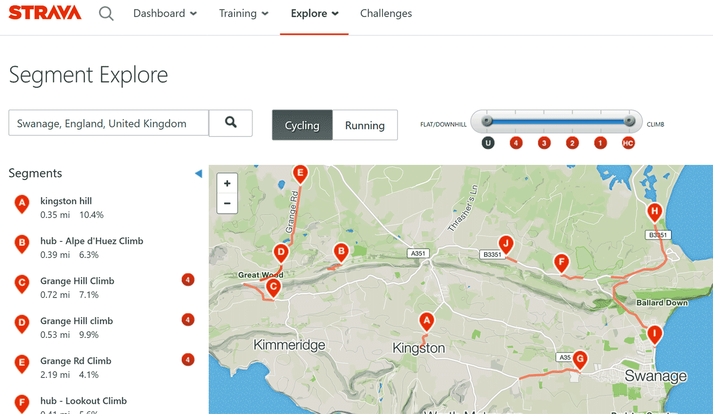Click list marker B for Alpe d'Huez

pos(22,244)
